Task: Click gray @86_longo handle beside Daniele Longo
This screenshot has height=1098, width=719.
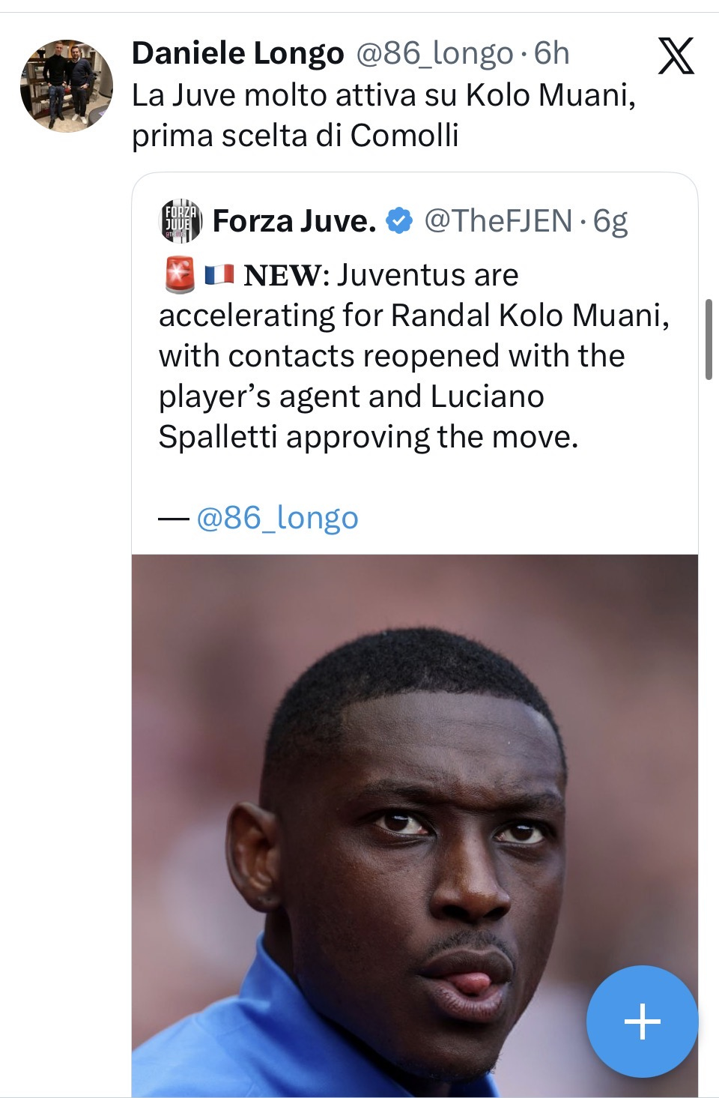Action: point(434,53)
